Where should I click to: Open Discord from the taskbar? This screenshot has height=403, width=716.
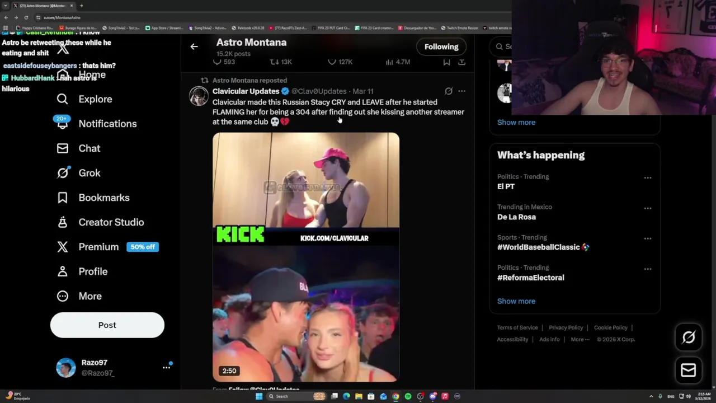click(432, 396)
